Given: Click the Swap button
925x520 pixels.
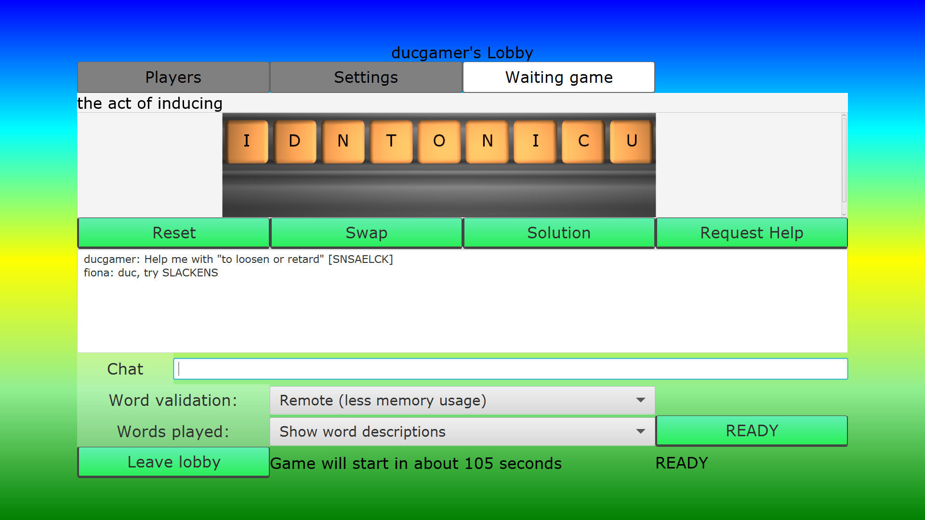Looking at the screenshot, I should 366,233.
